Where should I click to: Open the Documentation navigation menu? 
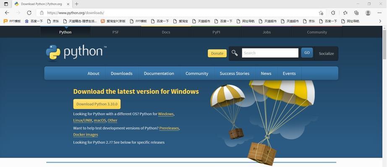click(159, 73)
